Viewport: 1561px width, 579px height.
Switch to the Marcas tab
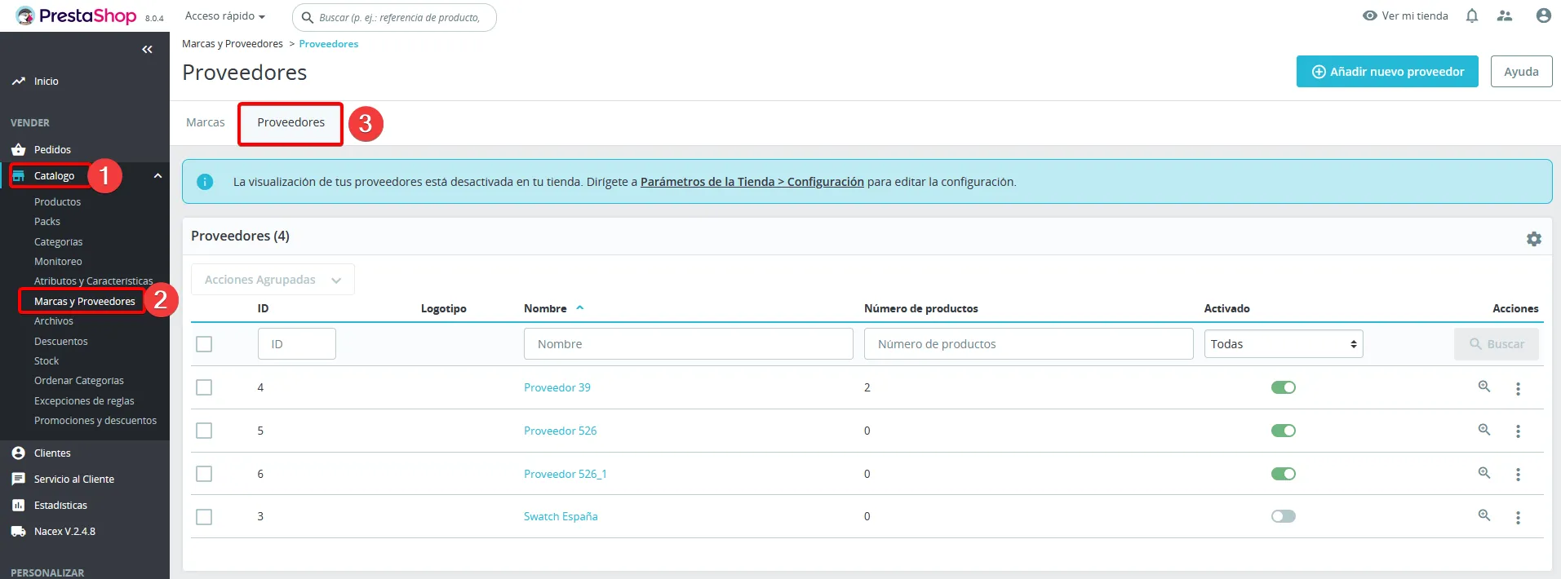click(x=205, y=122)
